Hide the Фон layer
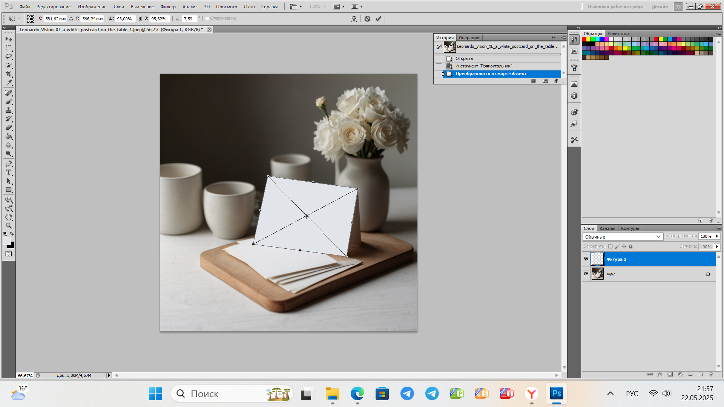724x407 pixels. pos(586,274)
